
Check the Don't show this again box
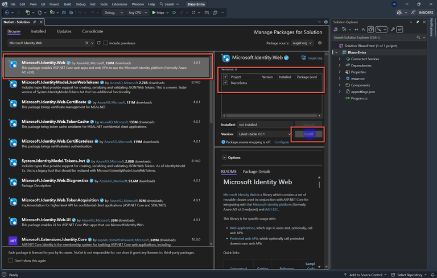(11, 260)
